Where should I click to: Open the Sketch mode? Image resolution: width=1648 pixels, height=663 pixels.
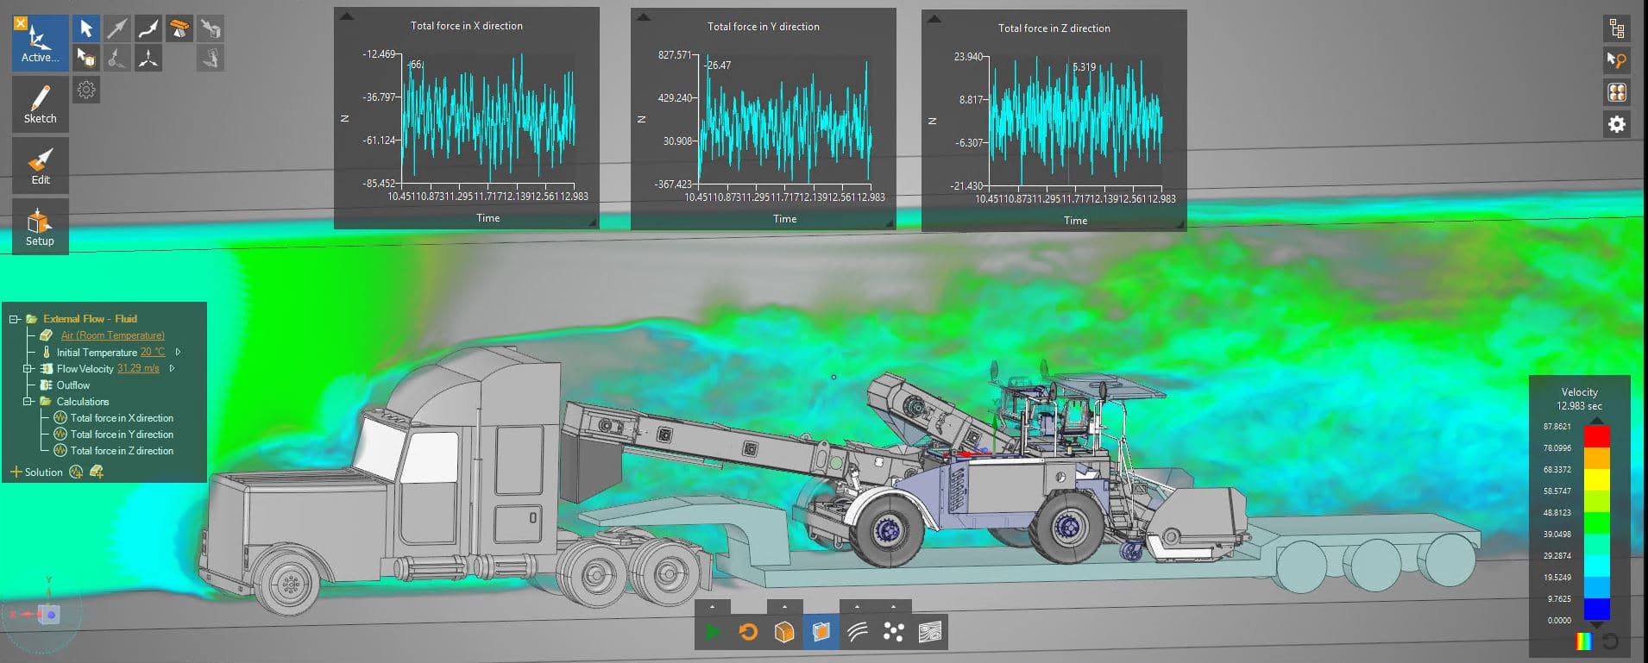coord(40,104)
